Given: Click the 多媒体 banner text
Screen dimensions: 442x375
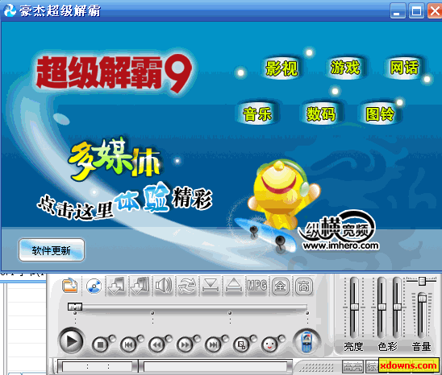Looking at the screenshot, I should coord(115,159).
